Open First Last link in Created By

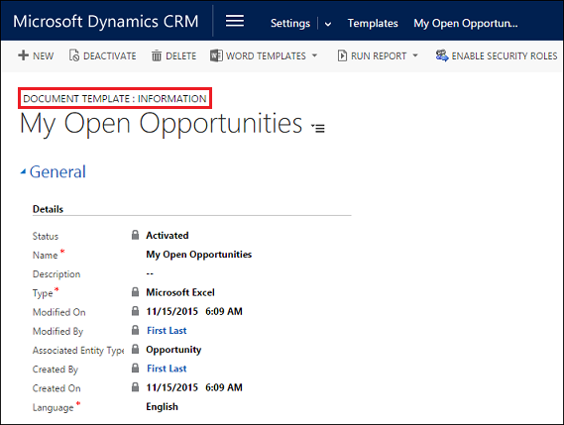(x=167, y=369)
